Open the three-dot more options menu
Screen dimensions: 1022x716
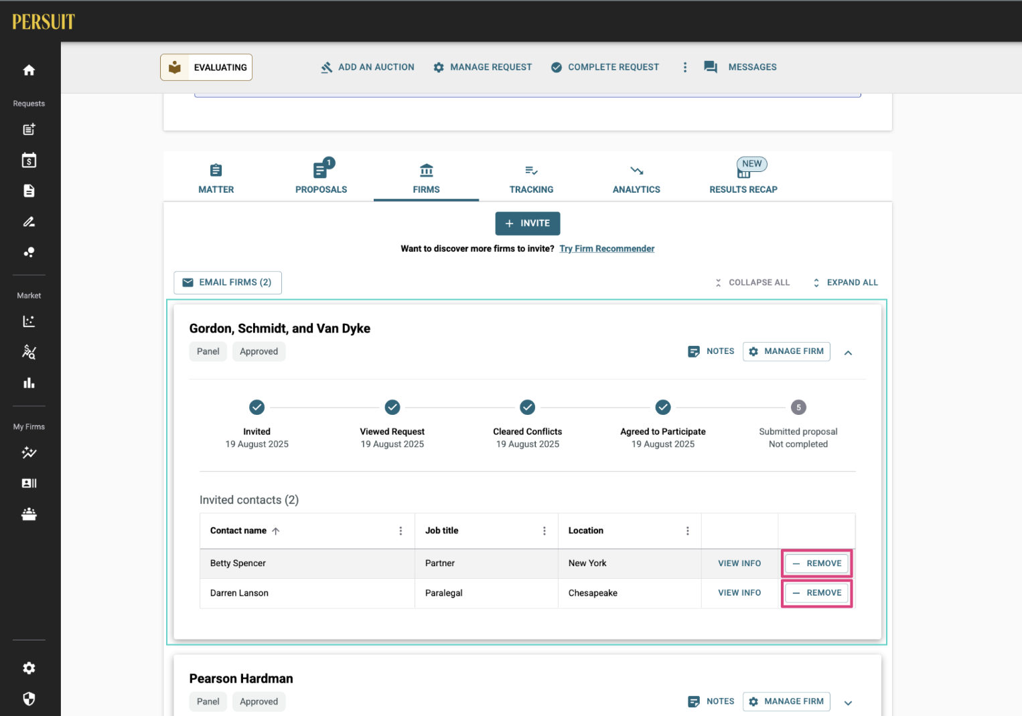pyautogui.click(x=684, y=68)
